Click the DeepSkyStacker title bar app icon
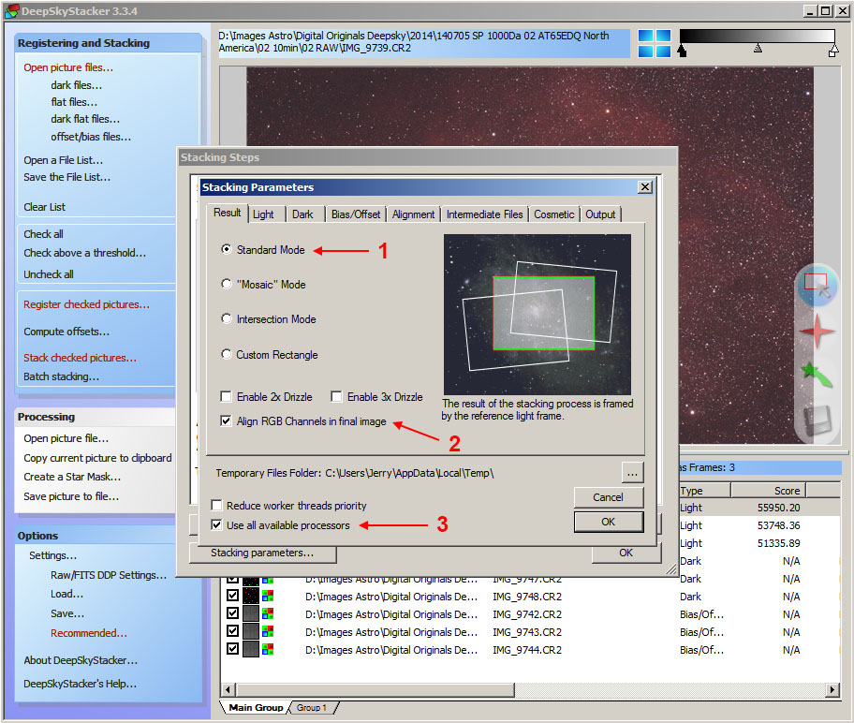 pos(11,11)
